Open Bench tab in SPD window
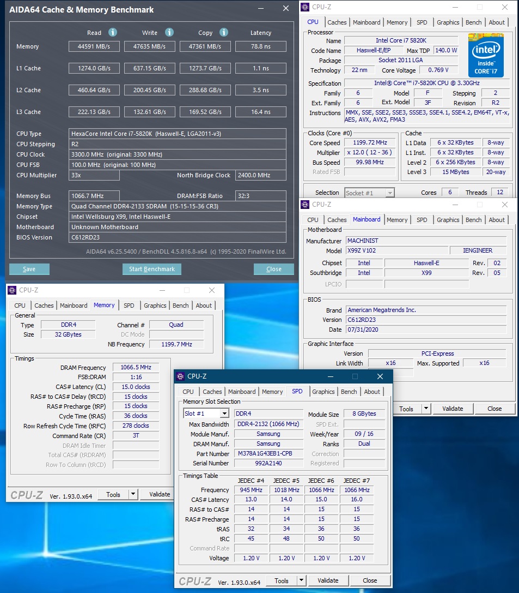The width and height of the screenshot is (519, 593). (x=349, y=392)
